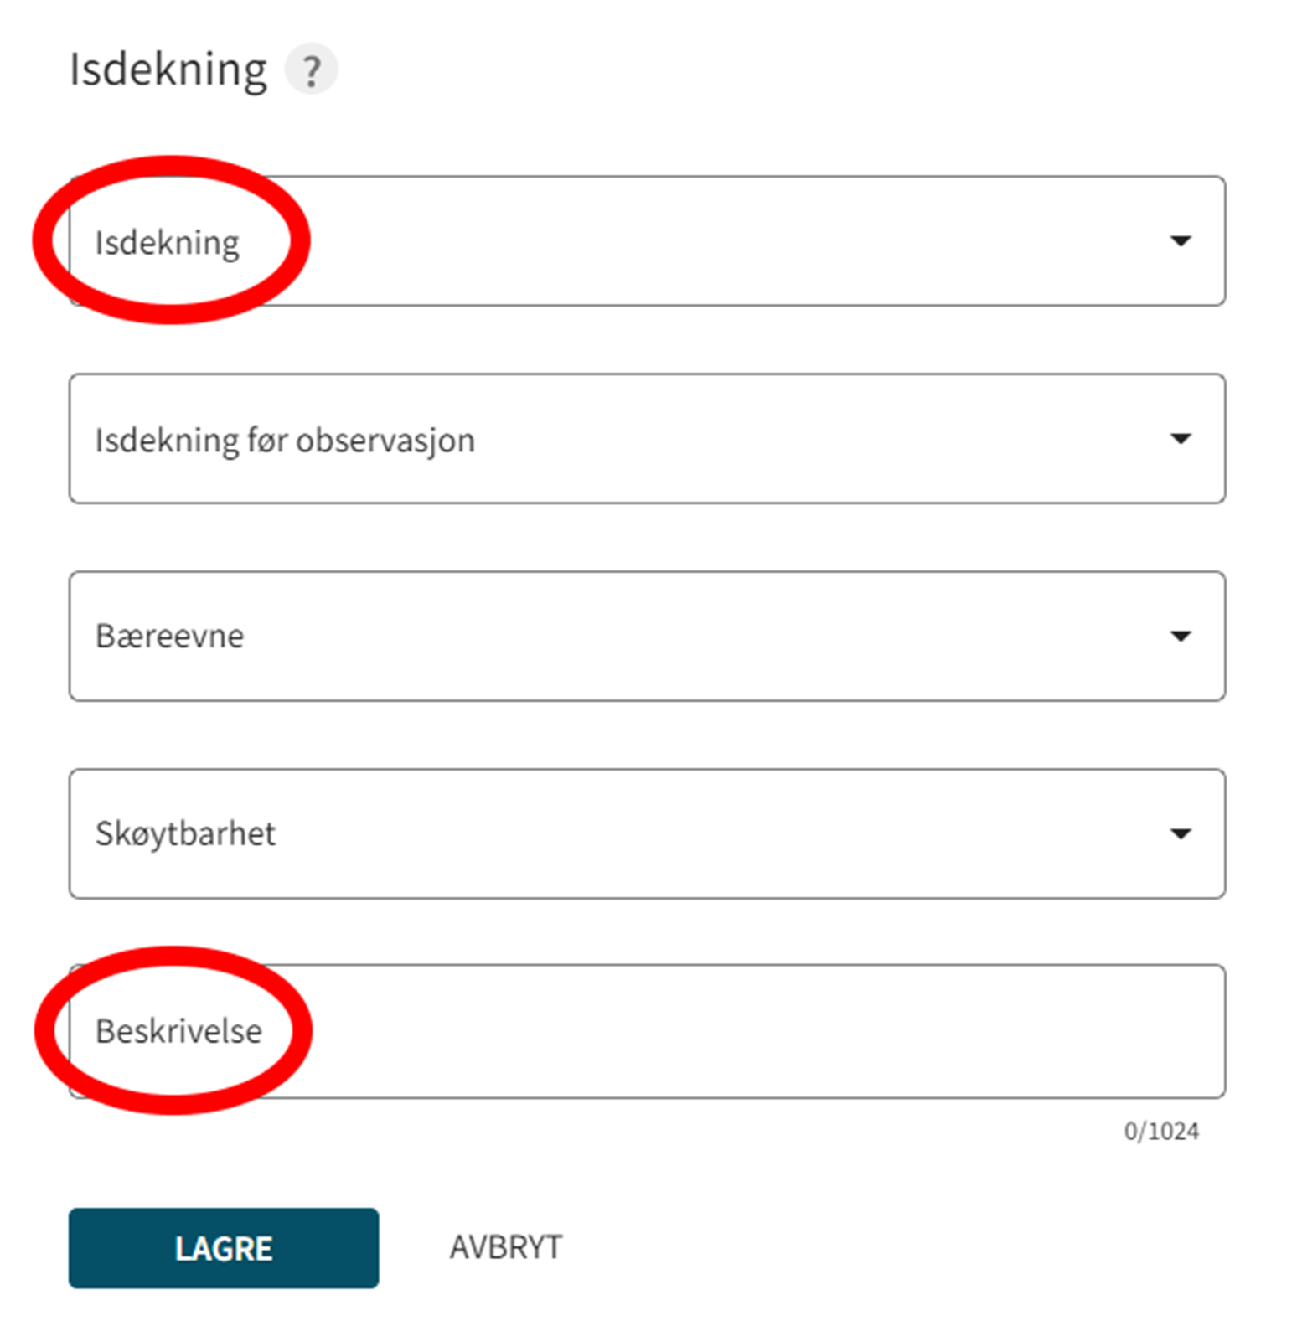Viewport: 1297px width, 1331px height.
Task: Expand the Skøytbarhet dropdown list
Action: (647, 834)
